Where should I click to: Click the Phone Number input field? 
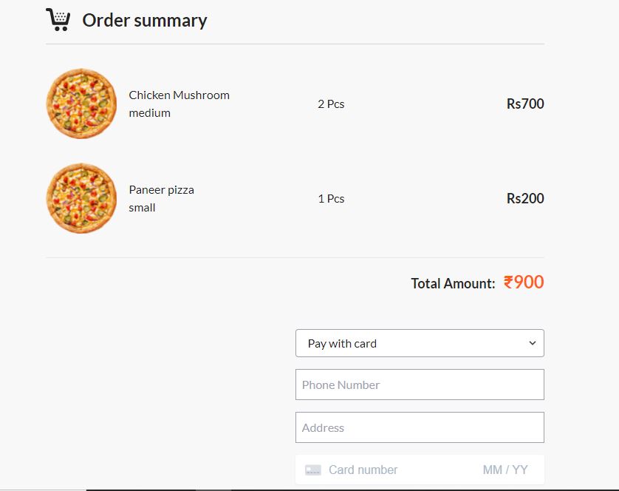coord(420,385)
